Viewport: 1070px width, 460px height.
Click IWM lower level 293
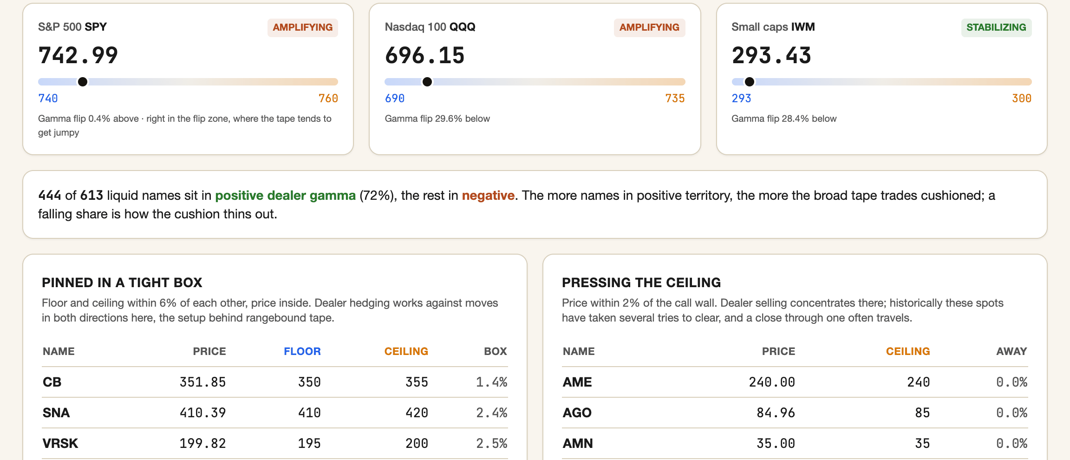(741, 99)
